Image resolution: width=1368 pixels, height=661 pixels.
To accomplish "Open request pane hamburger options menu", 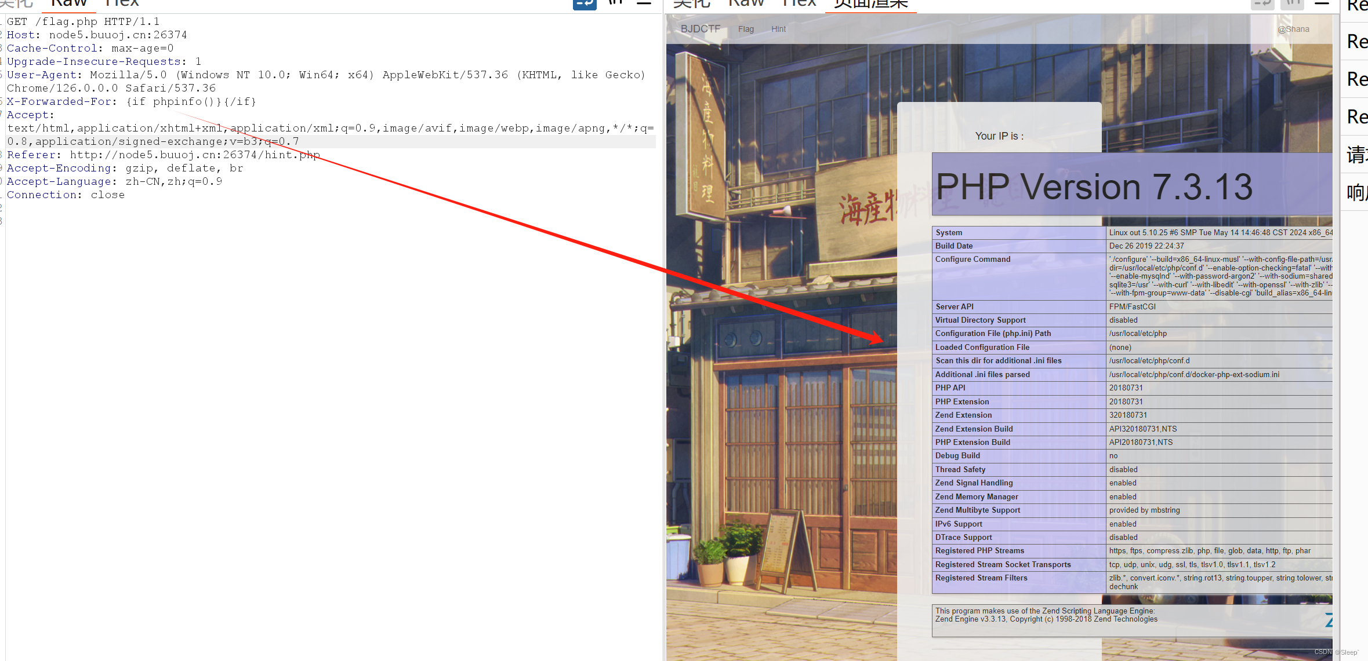I will tap(644, 3).
